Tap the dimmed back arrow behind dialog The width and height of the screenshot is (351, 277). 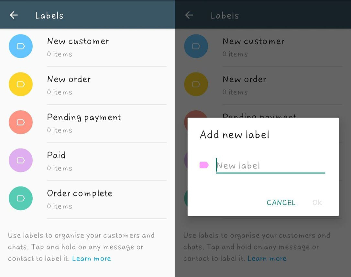(x=189, y=15)
